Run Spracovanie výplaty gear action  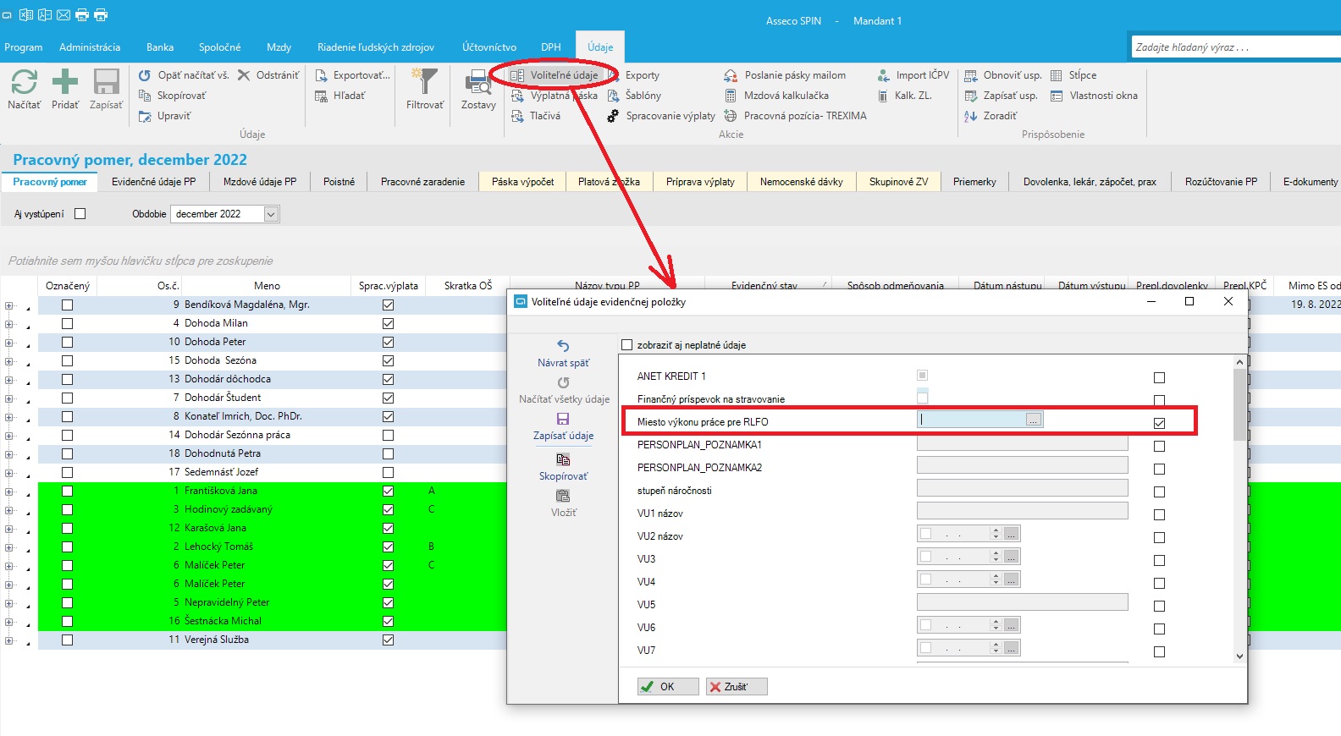[614, 116]
